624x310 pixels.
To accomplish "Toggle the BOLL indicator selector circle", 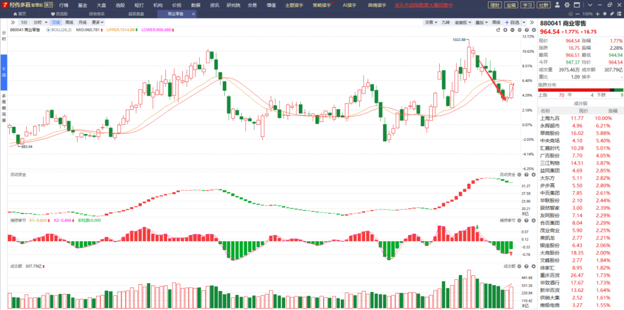I will [x=48, y=30].
